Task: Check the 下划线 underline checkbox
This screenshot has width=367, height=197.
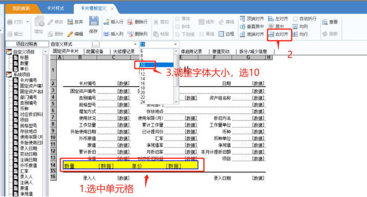Action: [177, 34]
